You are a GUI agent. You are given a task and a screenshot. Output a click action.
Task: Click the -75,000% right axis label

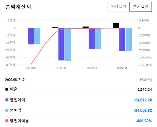click(144, 50)
